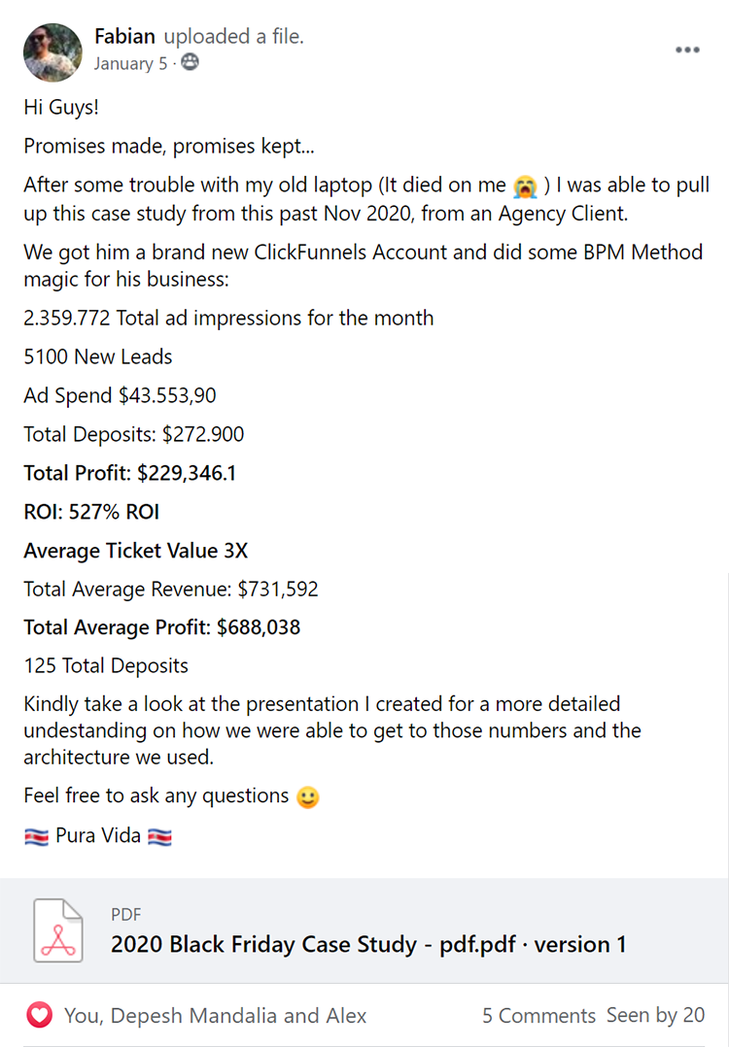Show who is in Seen by 20
The image size is (729, 1047).
656,1015
